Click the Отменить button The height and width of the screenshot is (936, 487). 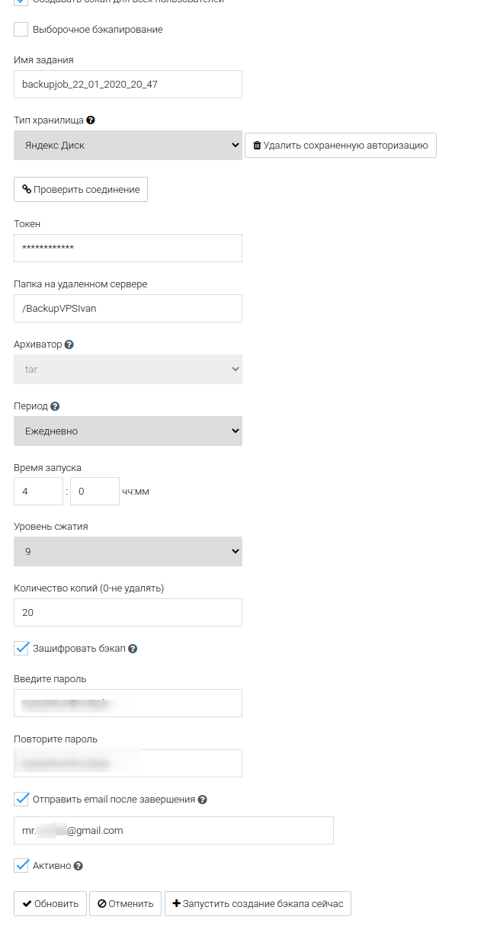pos(125,903)
